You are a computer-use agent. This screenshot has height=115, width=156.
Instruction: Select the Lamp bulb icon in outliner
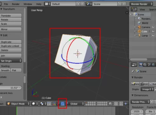(139, 35)
